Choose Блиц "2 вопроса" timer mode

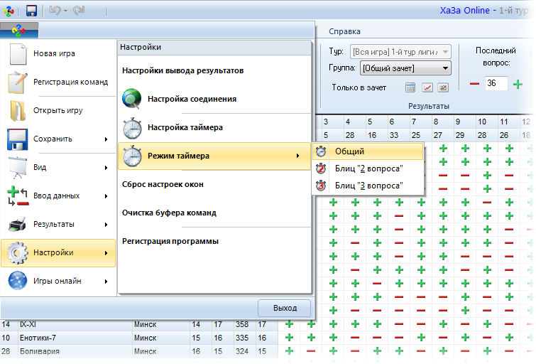(x=368, y=168)
